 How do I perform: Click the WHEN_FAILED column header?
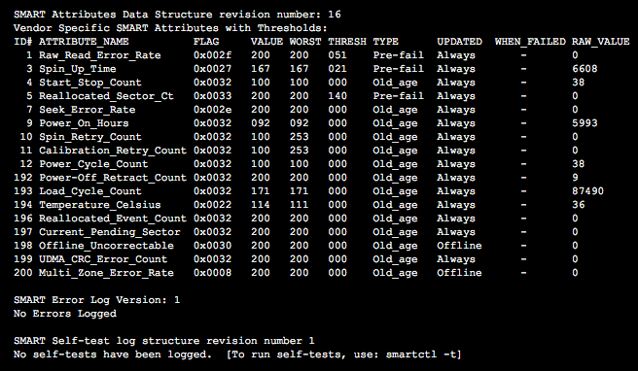(x=530, y=42)
